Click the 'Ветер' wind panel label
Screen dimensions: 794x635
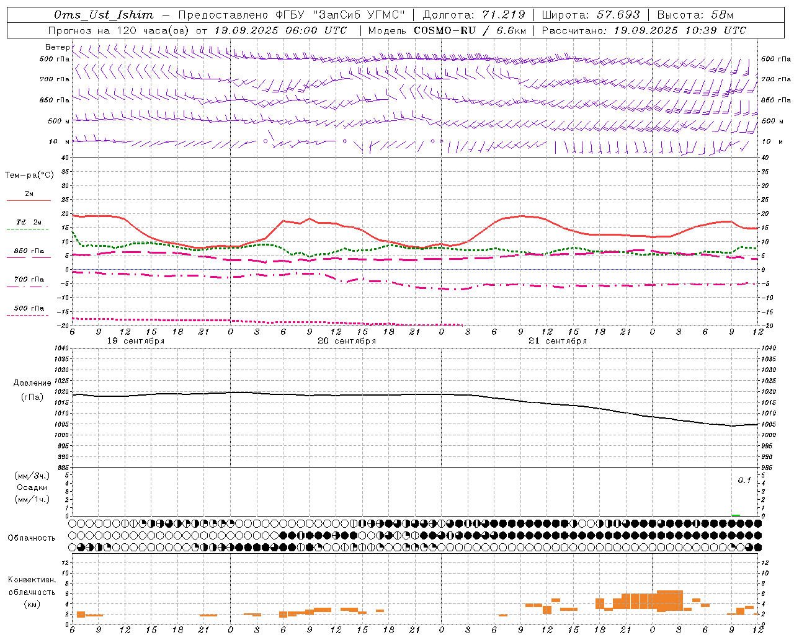57,47
